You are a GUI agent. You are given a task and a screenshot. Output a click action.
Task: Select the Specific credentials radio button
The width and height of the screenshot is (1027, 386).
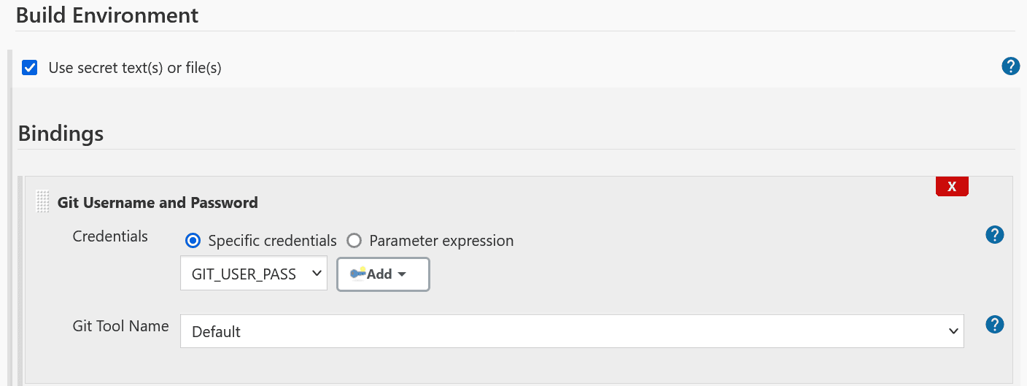pyautogui.click(x=193, y=241)
